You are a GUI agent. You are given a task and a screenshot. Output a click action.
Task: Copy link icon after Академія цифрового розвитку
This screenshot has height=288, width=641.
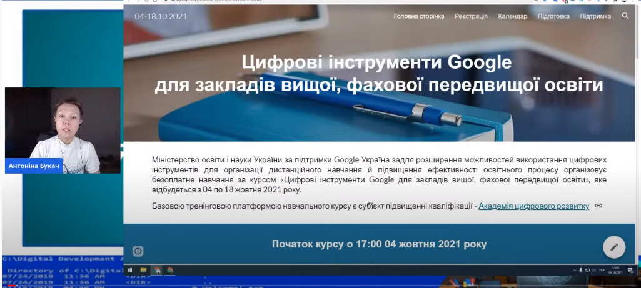click(x=598, y=206)
